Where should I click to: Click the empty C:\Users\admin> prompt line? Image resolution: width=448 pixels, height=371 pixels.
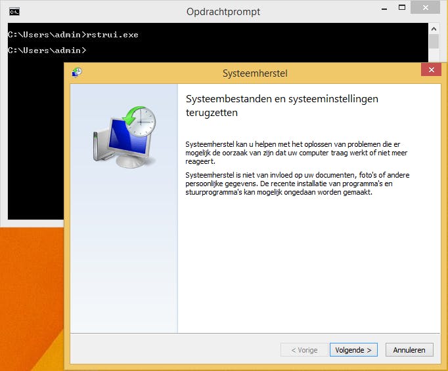[47, 50]
